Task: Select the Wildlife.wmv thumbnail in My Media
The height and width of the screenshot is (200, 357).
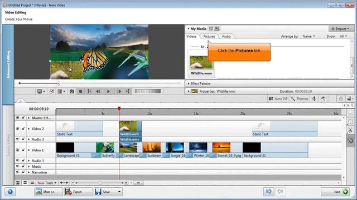Action: point(201,63)
